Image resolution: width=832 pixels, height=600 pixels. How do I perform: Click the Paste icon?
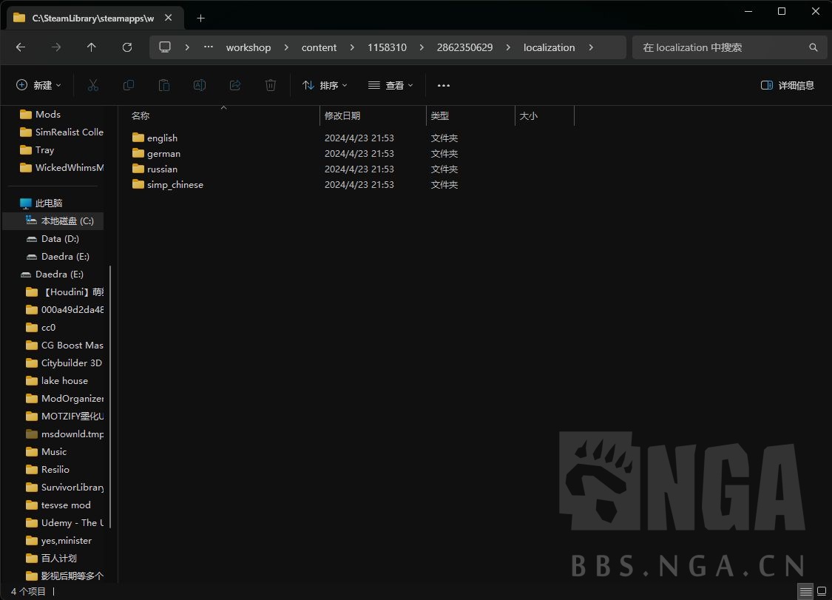164,85
